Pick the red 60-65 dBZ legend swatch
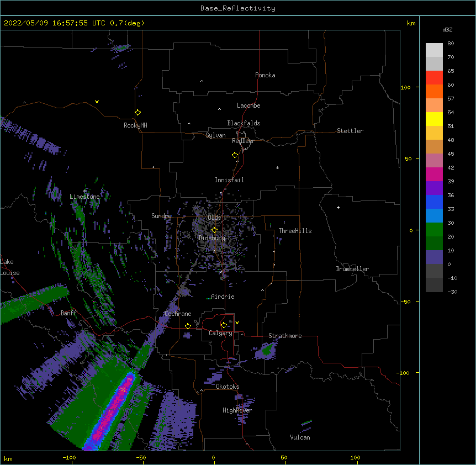 tap(434, 77)
